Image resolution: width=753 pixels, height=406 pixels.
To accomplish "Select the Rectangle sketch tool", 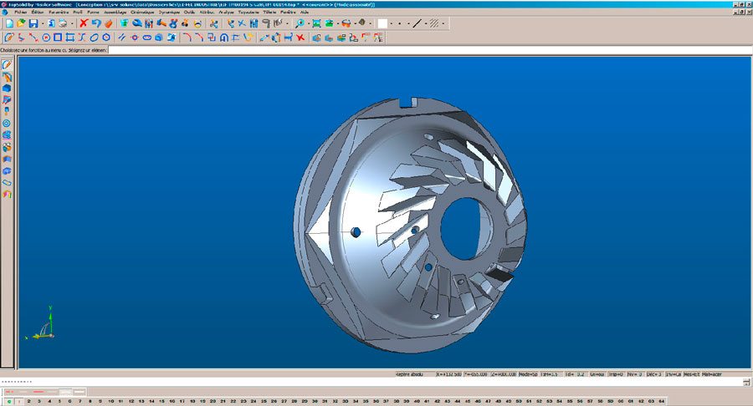I will [x=58, y=37].
